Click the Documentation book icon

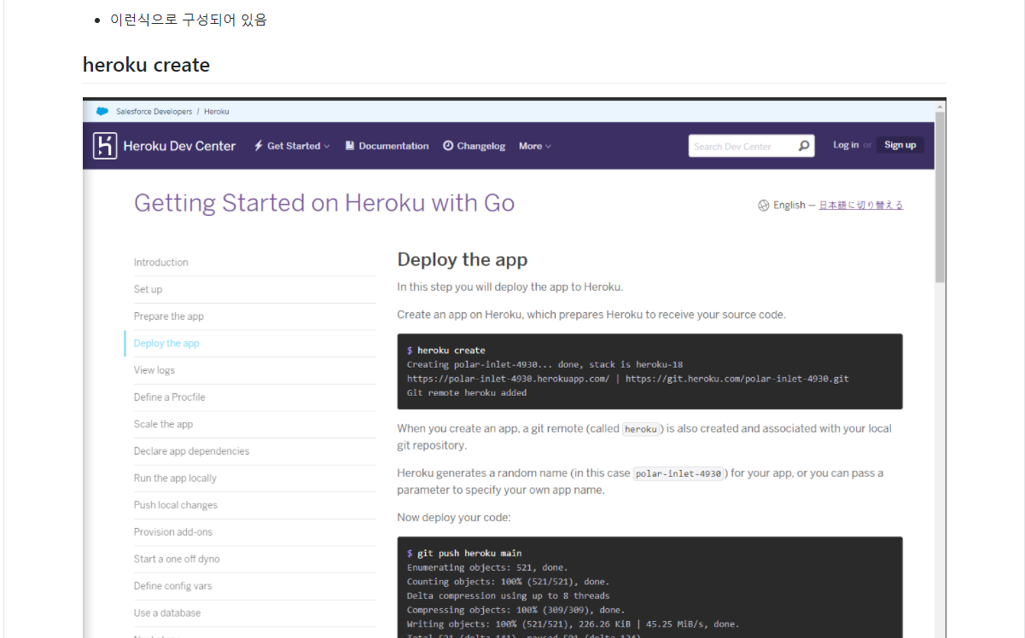click(x=350, y=146)
